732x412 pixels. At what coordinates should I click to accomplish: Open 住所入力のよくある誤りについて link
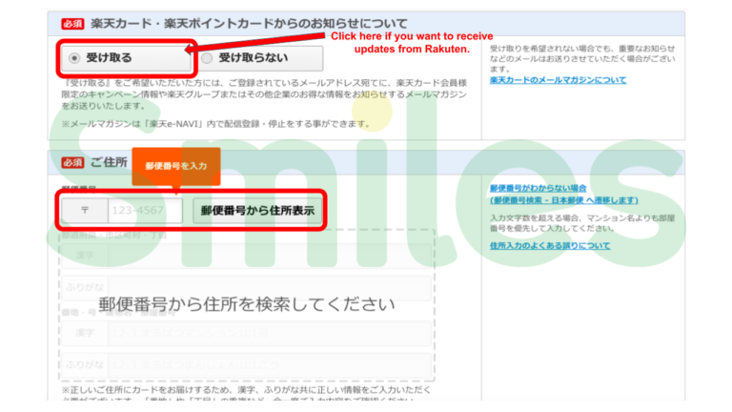tap(550, 245)
